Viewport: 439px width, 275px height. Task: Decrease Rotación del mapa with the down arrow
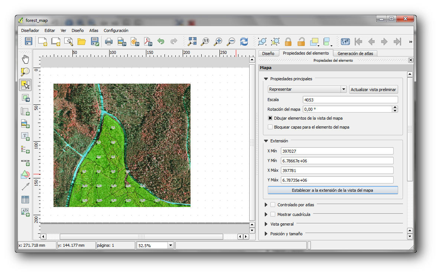pos(395,111)
